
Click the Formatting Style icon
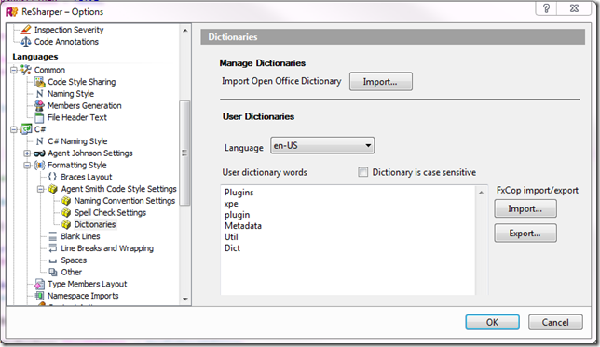39,165
